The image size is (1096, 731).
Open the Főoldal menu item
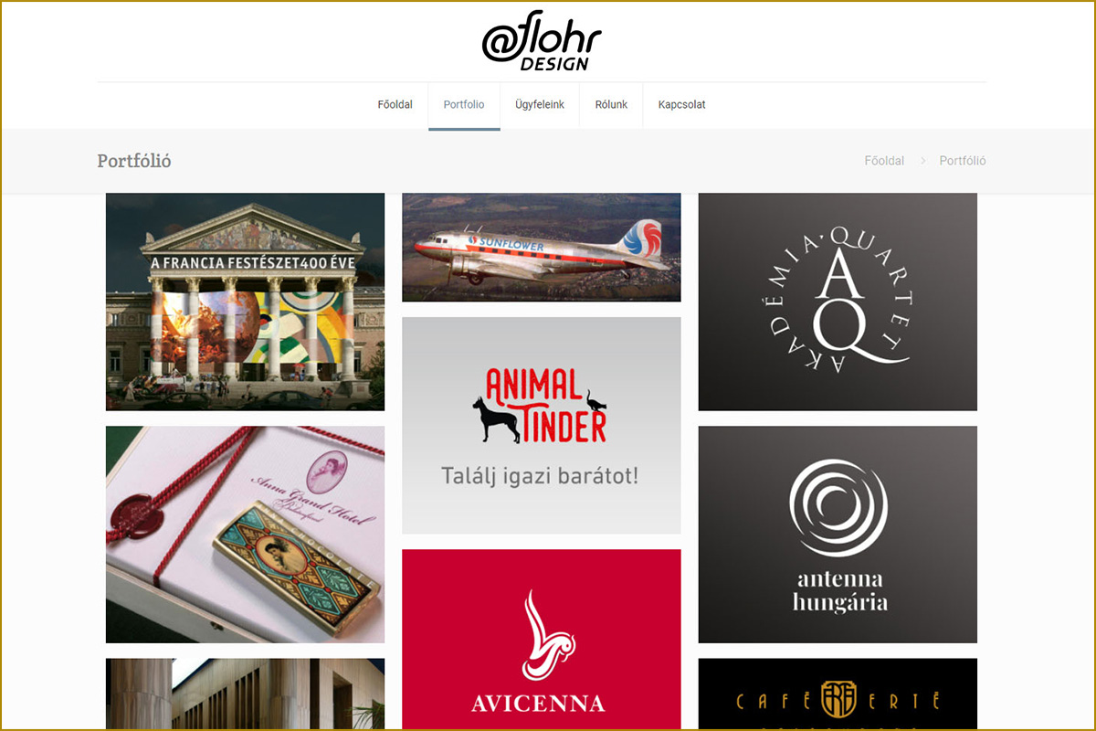point(395,104)
